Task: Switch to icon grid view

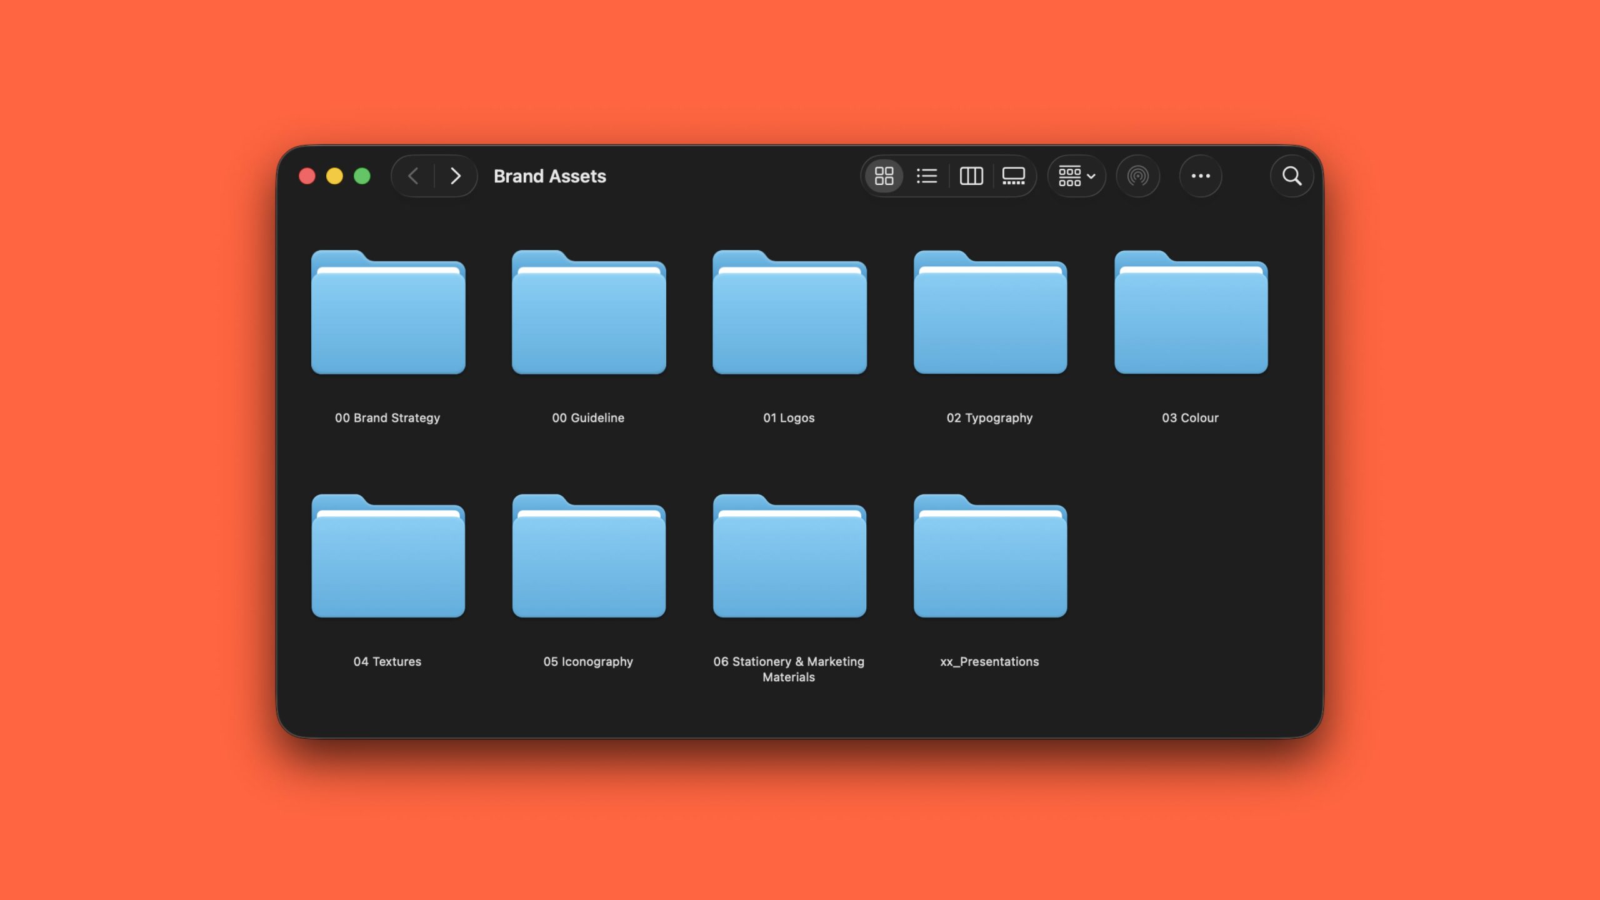Action: pos(884,176)
